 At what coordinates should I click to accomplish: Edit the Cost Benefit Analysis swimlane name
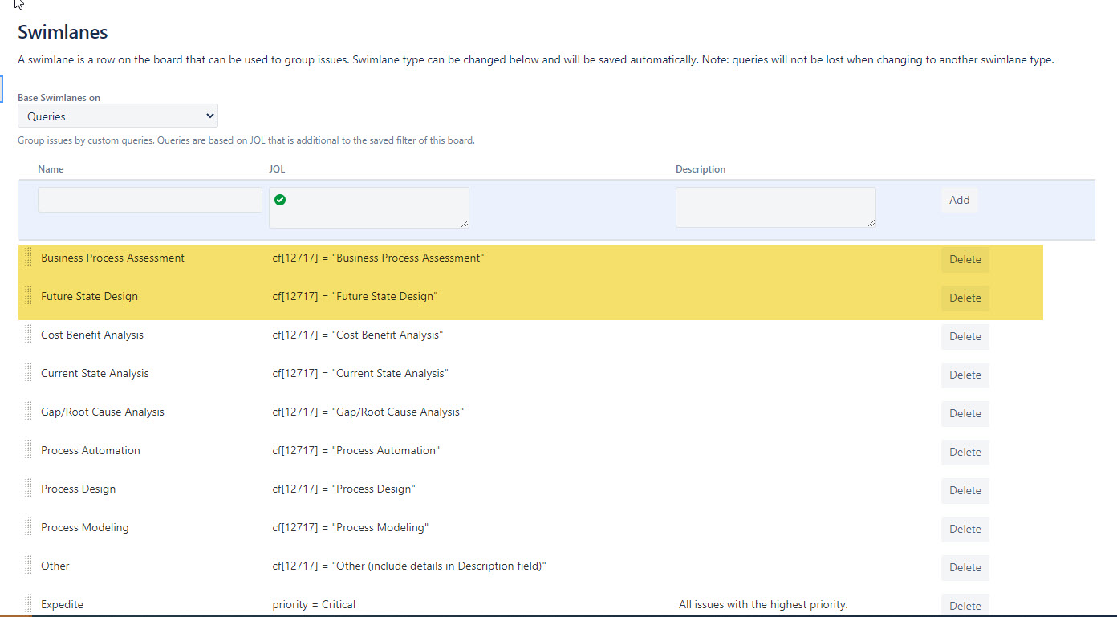coord(92,335)
